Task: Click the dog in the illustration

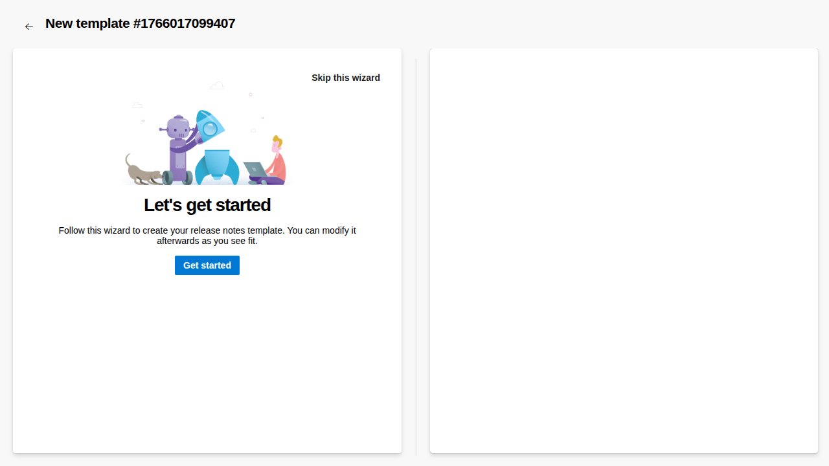Action: click(x=142, y=172)
